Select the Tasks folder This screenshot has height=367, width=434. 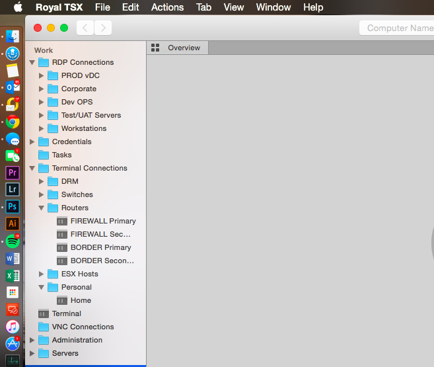click(x=55, y=155)
